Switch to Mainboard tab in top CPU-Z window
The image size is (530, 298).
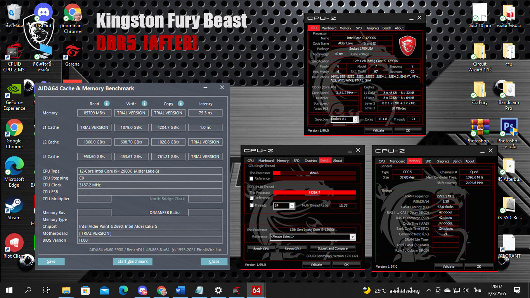[329, 28]
